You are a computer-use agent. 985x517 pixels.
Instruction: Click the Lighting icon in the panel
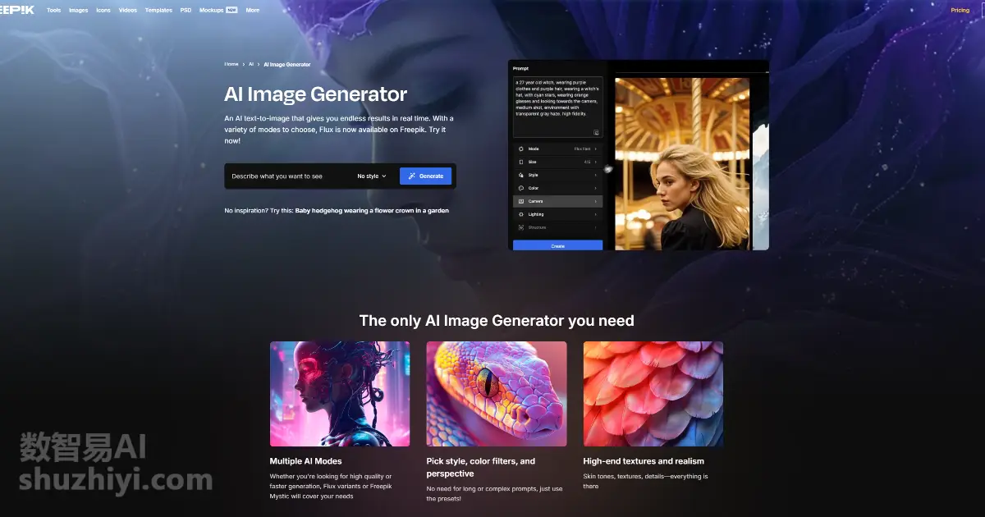[520, 214]
